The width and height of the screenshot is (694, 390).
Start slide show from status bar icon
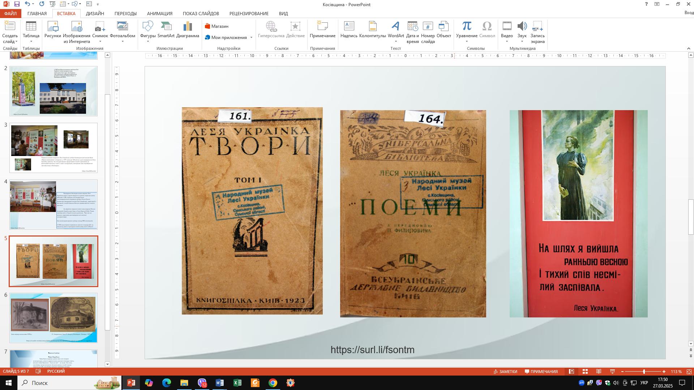click(x=613, y=372)
